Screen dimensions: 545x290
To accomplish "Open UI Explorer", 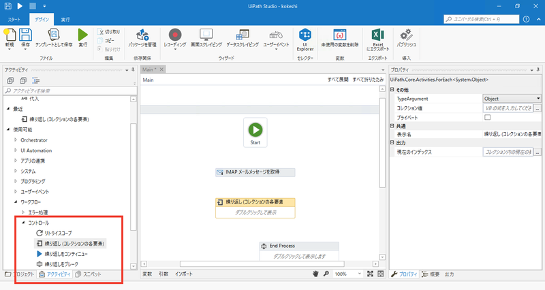I will (305, 39).
